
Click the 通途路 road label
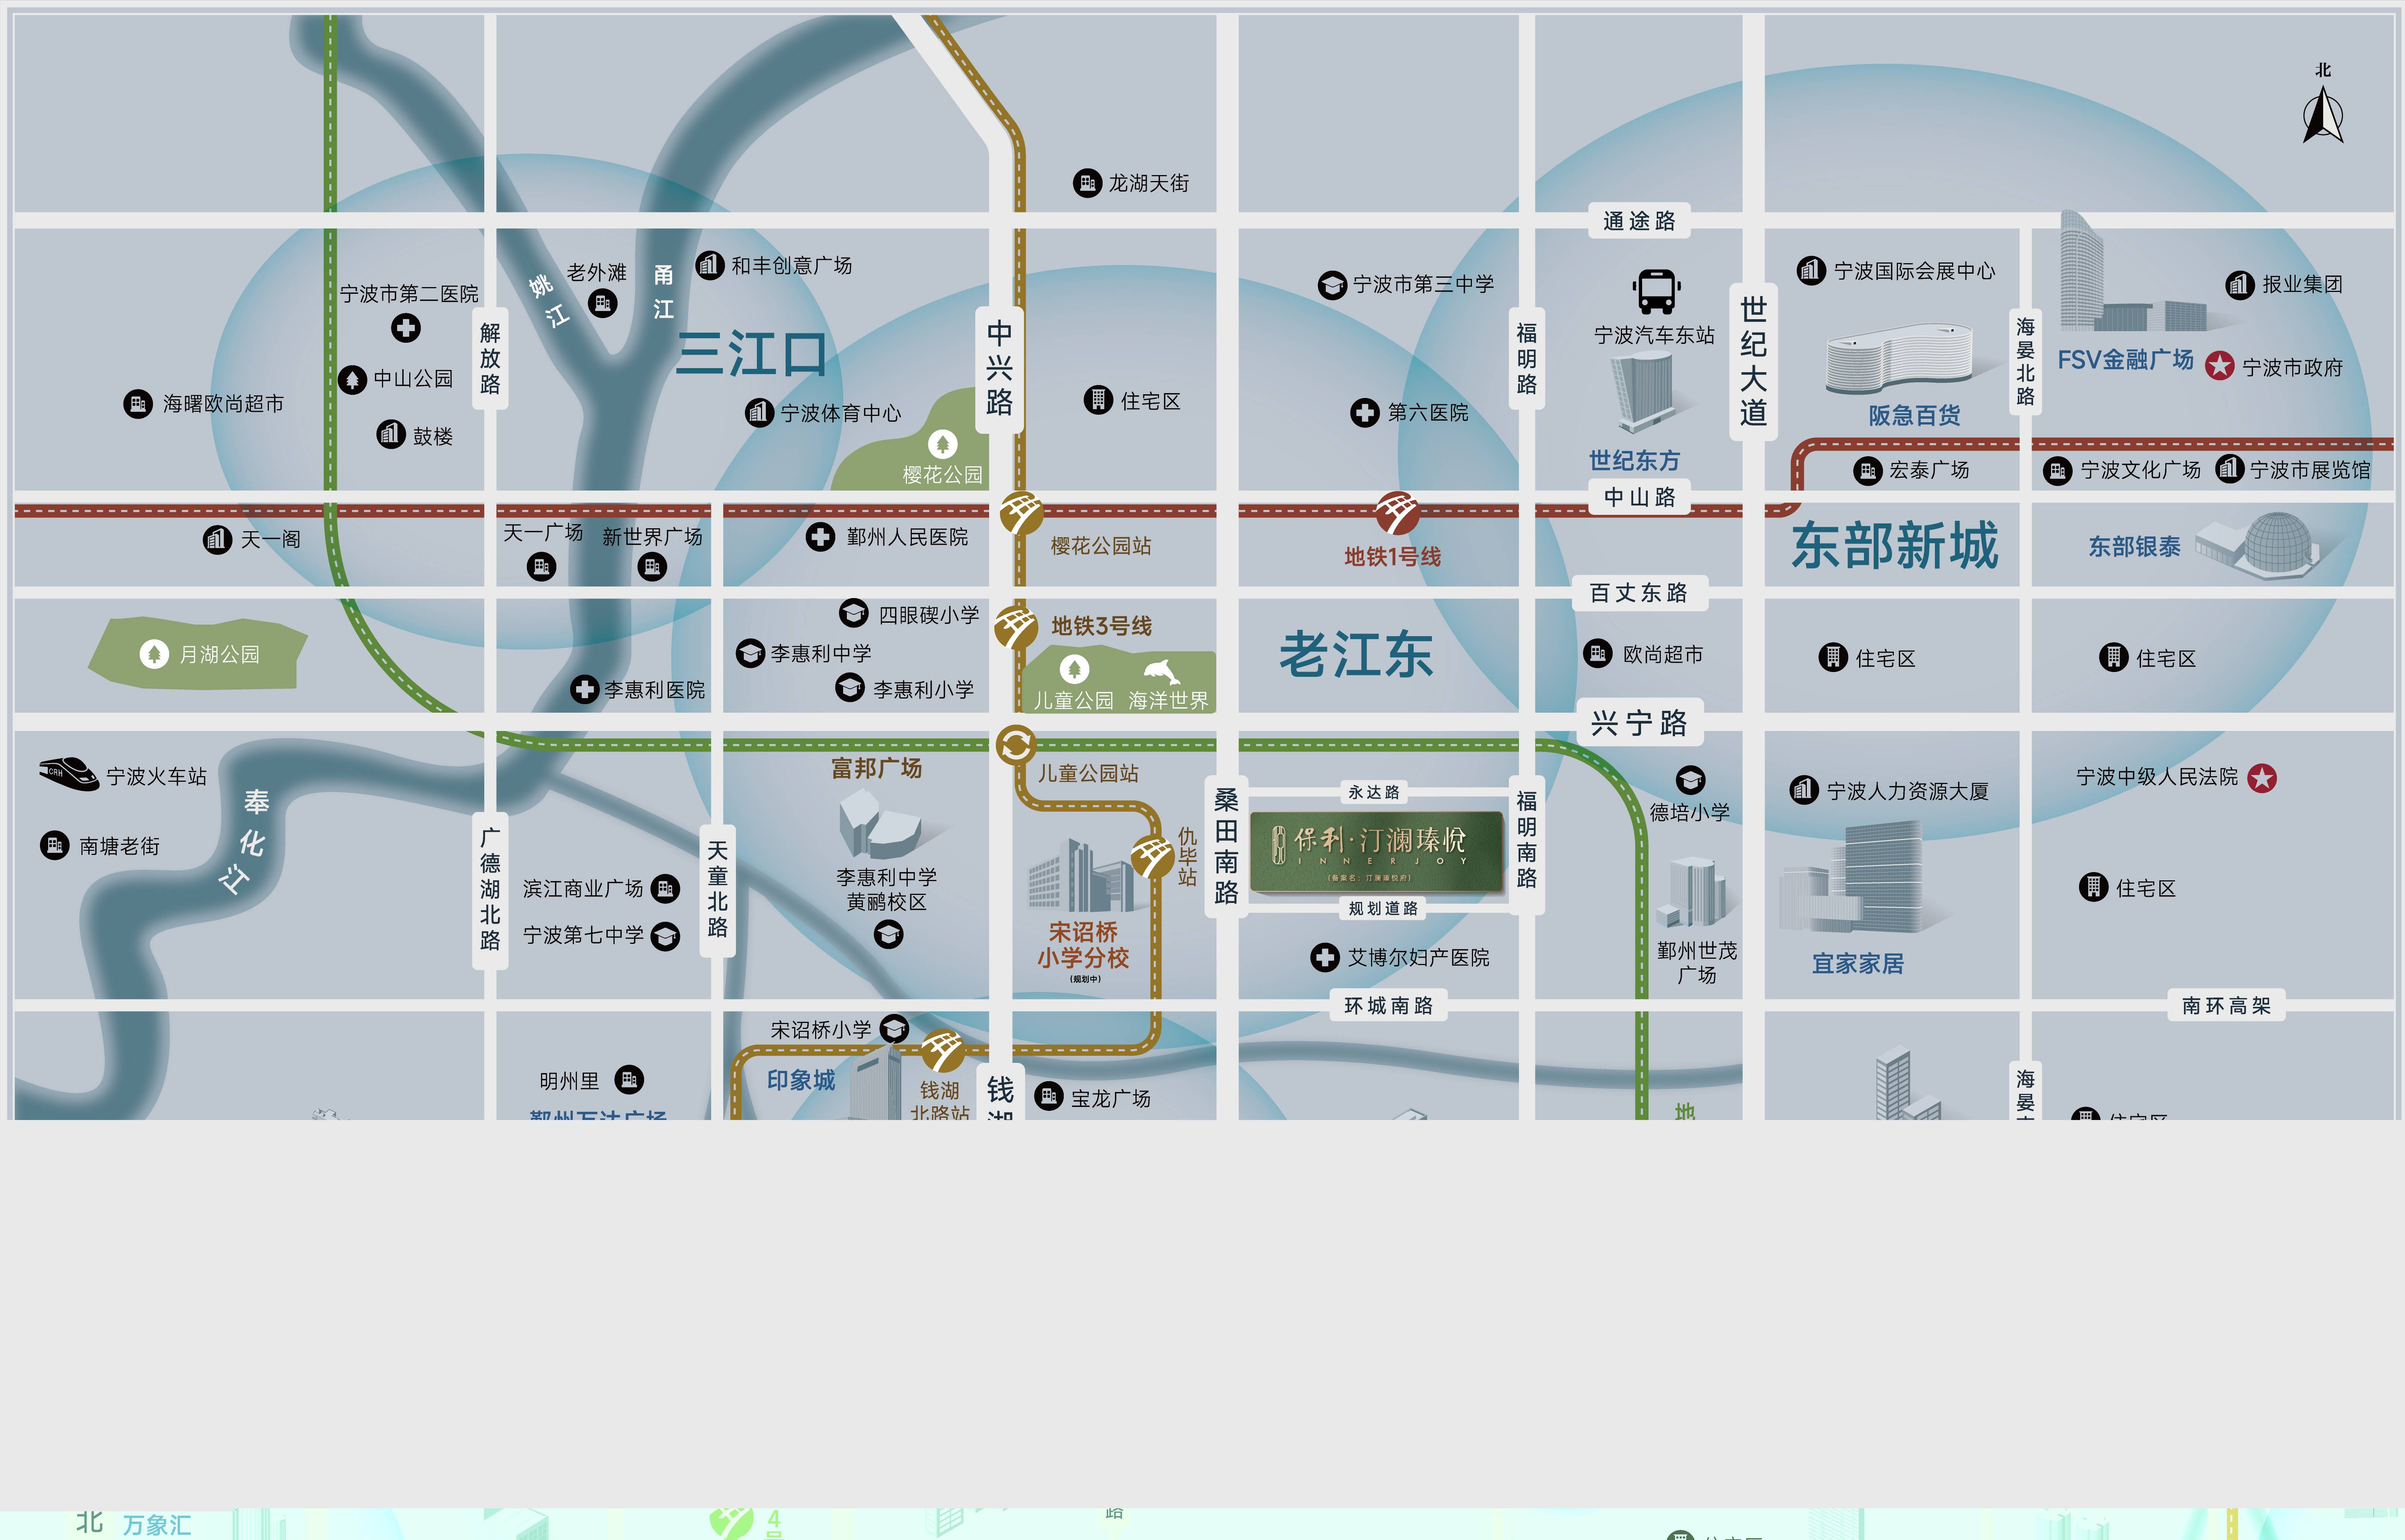tap(1639, 221)
